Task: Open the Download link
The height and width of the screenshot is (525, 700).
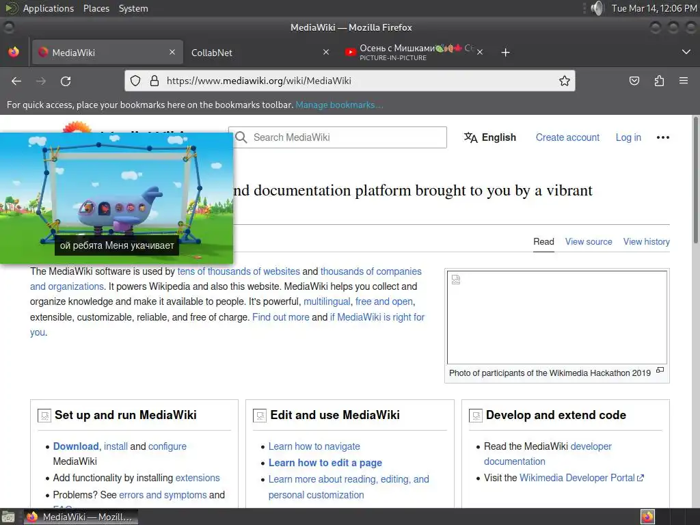Action: click(x=76, y=446)
